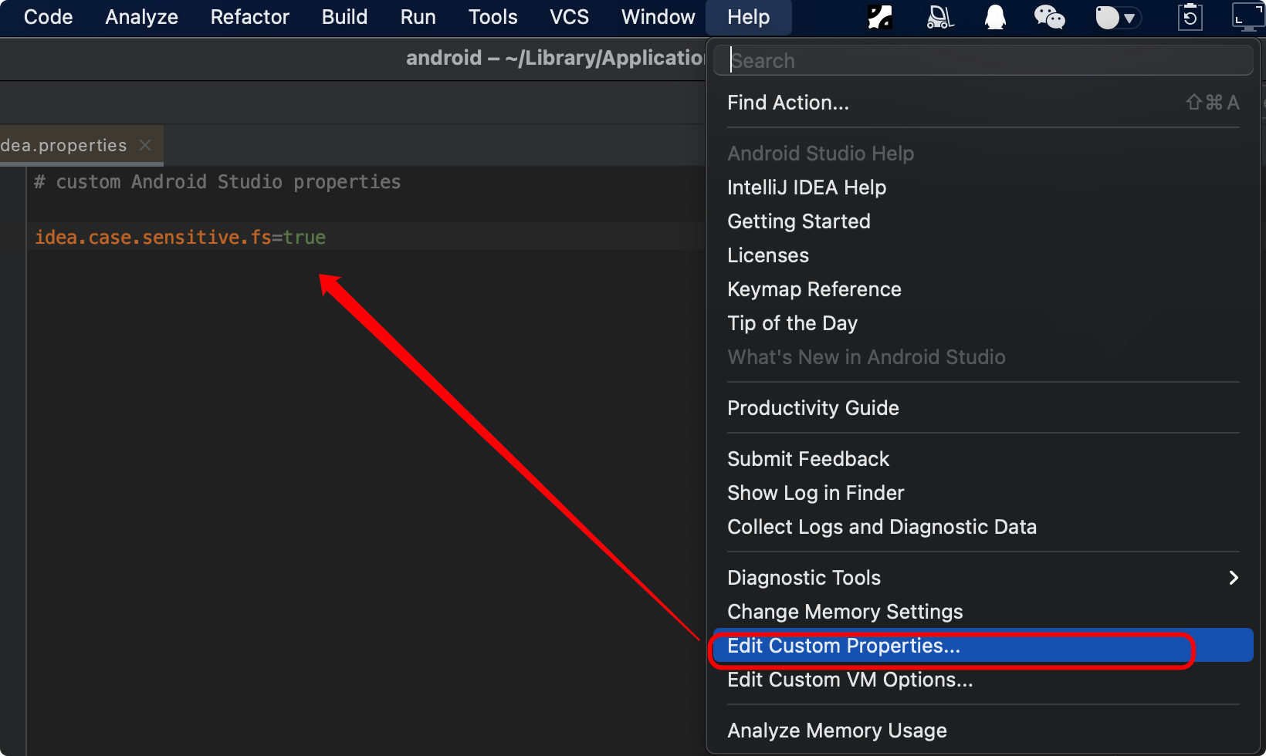Screen dimensions: 1266x756
Task: Close the open Help menu
Action: click(749, 17)
